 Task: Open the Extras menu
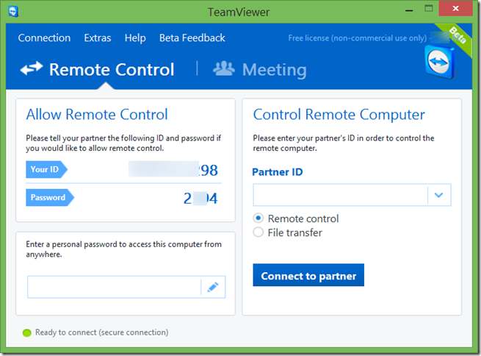click(98, 38)
